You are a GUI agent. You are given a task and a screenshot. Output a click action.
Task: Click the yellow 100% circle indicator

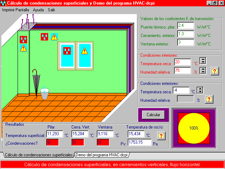click(194, 128)
